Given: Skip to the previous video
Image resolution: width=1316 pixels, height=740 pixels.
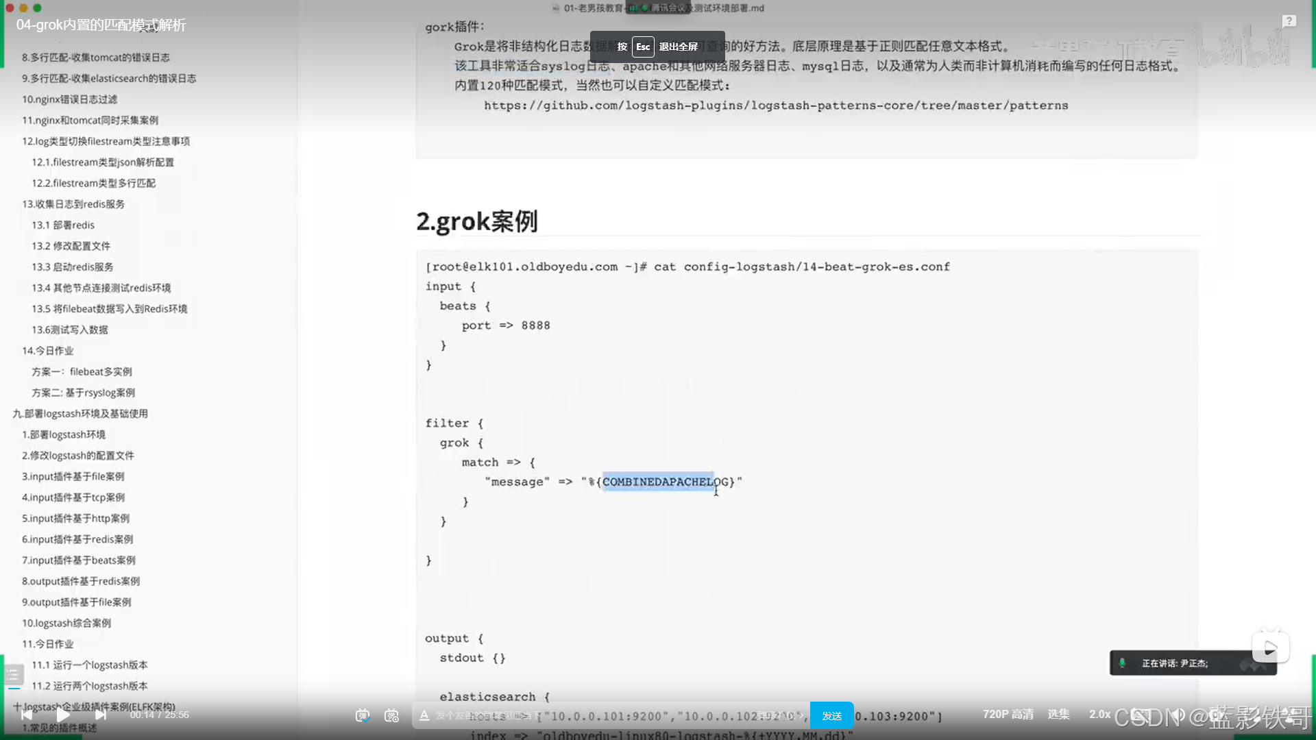Looking at the screenshot, I should click(26, 715).
